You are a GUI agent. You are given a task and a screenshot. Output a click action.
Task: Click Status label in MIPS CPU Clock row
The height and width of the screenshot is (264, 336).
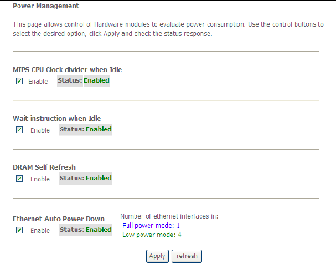tap(70, 80)
